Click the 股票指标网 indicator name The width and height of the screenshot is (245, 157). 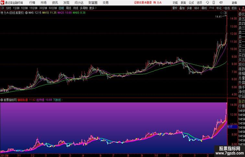(10, 100)
